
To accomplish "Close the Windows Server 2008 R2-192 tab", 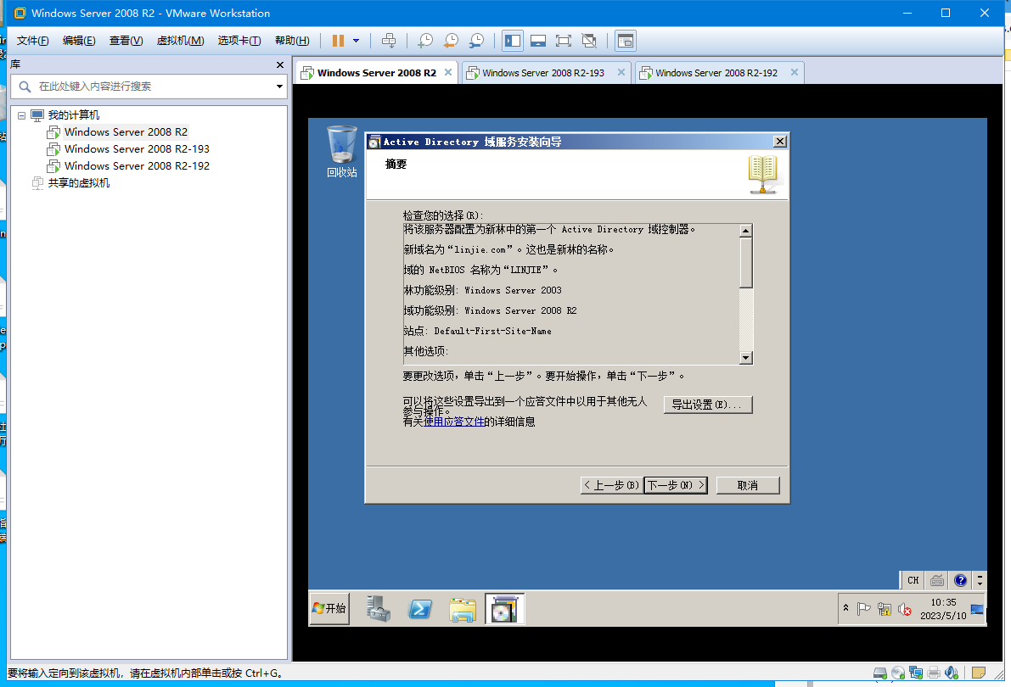I will (795, 72).
